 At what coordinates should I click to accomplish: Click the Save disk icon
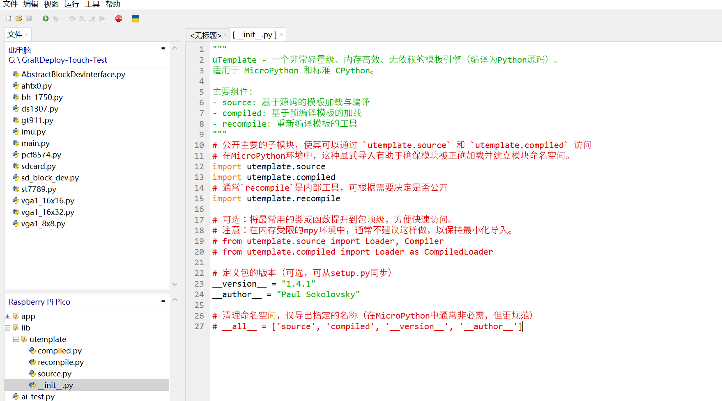pos(29,18)
